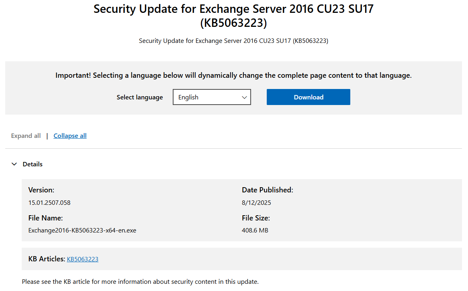468x291 pixels.
Task: Click the Expand all link
Action: click(x=26, y=136)
